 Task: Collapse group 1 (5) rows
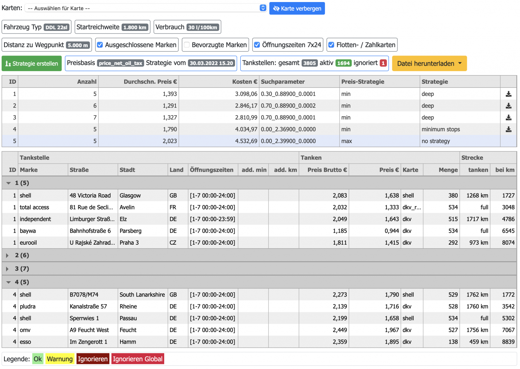pos(8,183)
